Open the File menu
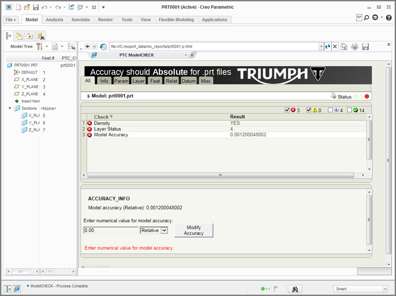Viewport: 396px width, 296px height. pos(10,20)
